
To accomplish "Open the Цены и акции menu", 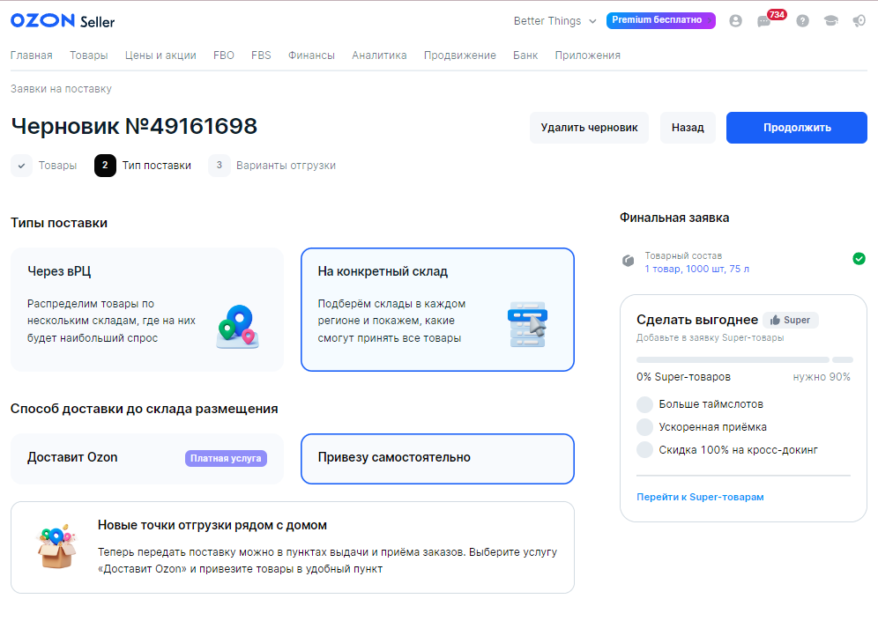I will click(160, 55).
